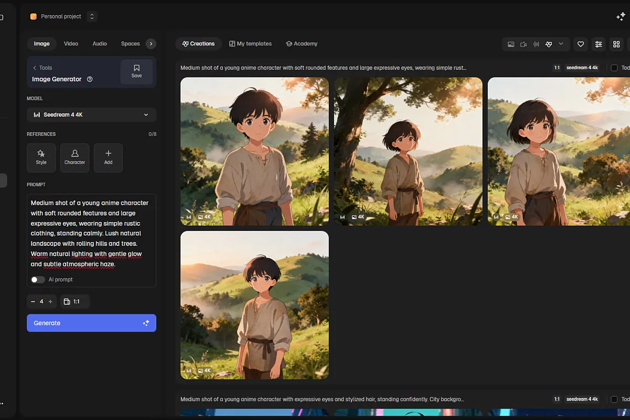
Task: Switch to the Video tab
Action: pos(71,44)
